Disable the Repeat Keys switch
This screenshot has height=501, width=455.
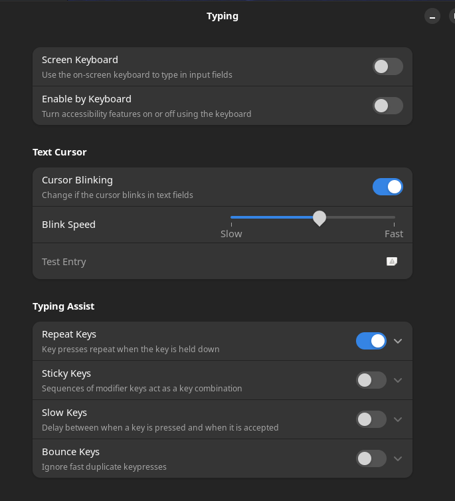tap(371, 341)
